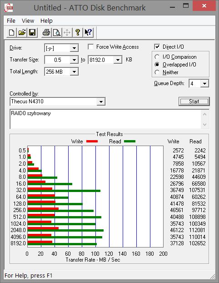The height and width of the screenshot is (283, 219).
Task: Save results with the floppy disk icon
Action: pyautogui.click(x=32, y=33)
